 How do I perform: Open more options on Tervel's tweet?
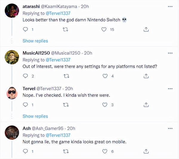[x=170, y=88]
